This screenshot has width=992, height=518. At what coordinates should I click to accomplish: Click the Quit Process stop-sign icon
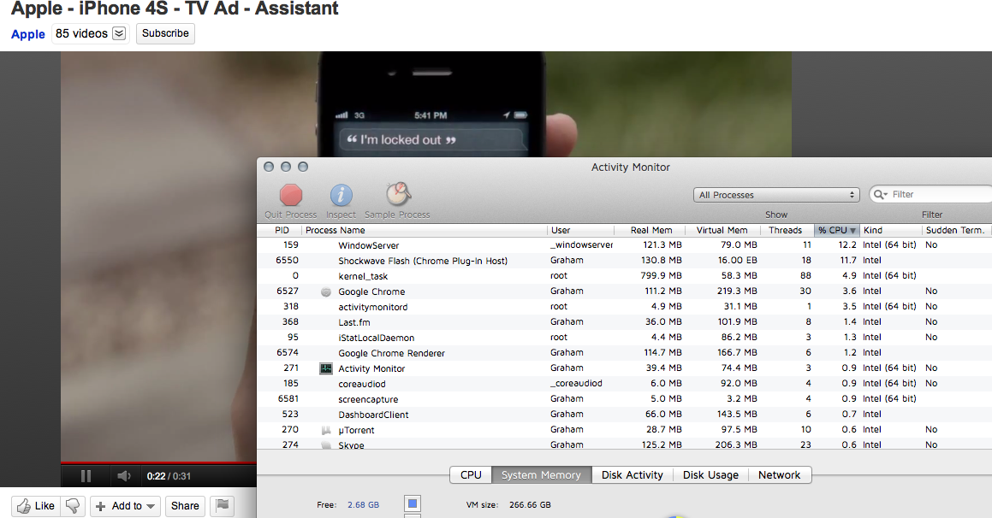291,195
